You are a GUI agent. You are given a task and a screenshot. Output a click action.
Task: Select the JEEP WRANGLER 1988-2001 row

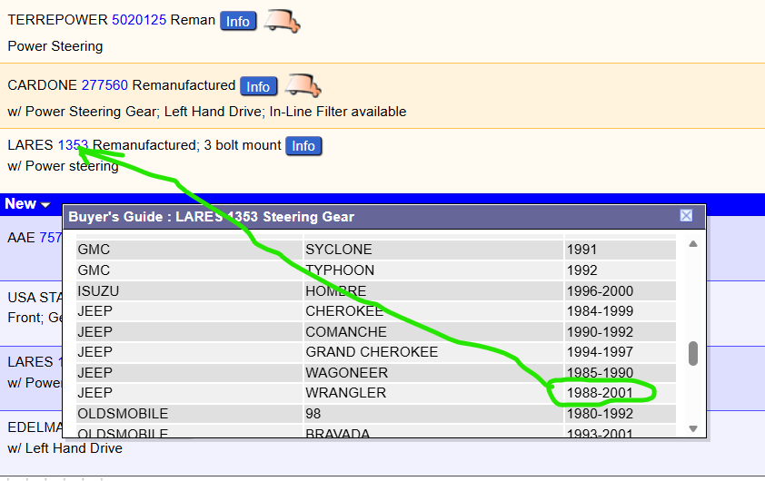pos(375,393)
